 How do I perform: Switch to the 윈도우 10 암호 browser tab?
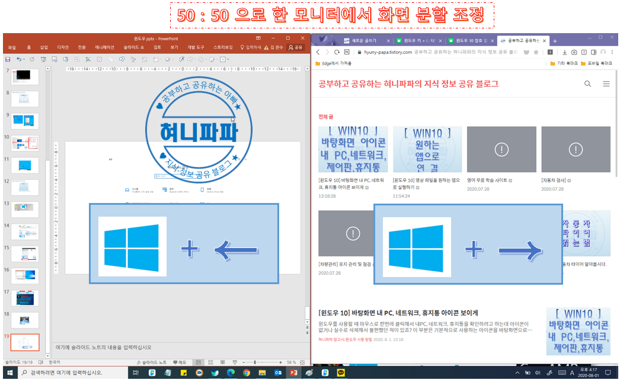point(471,41)
